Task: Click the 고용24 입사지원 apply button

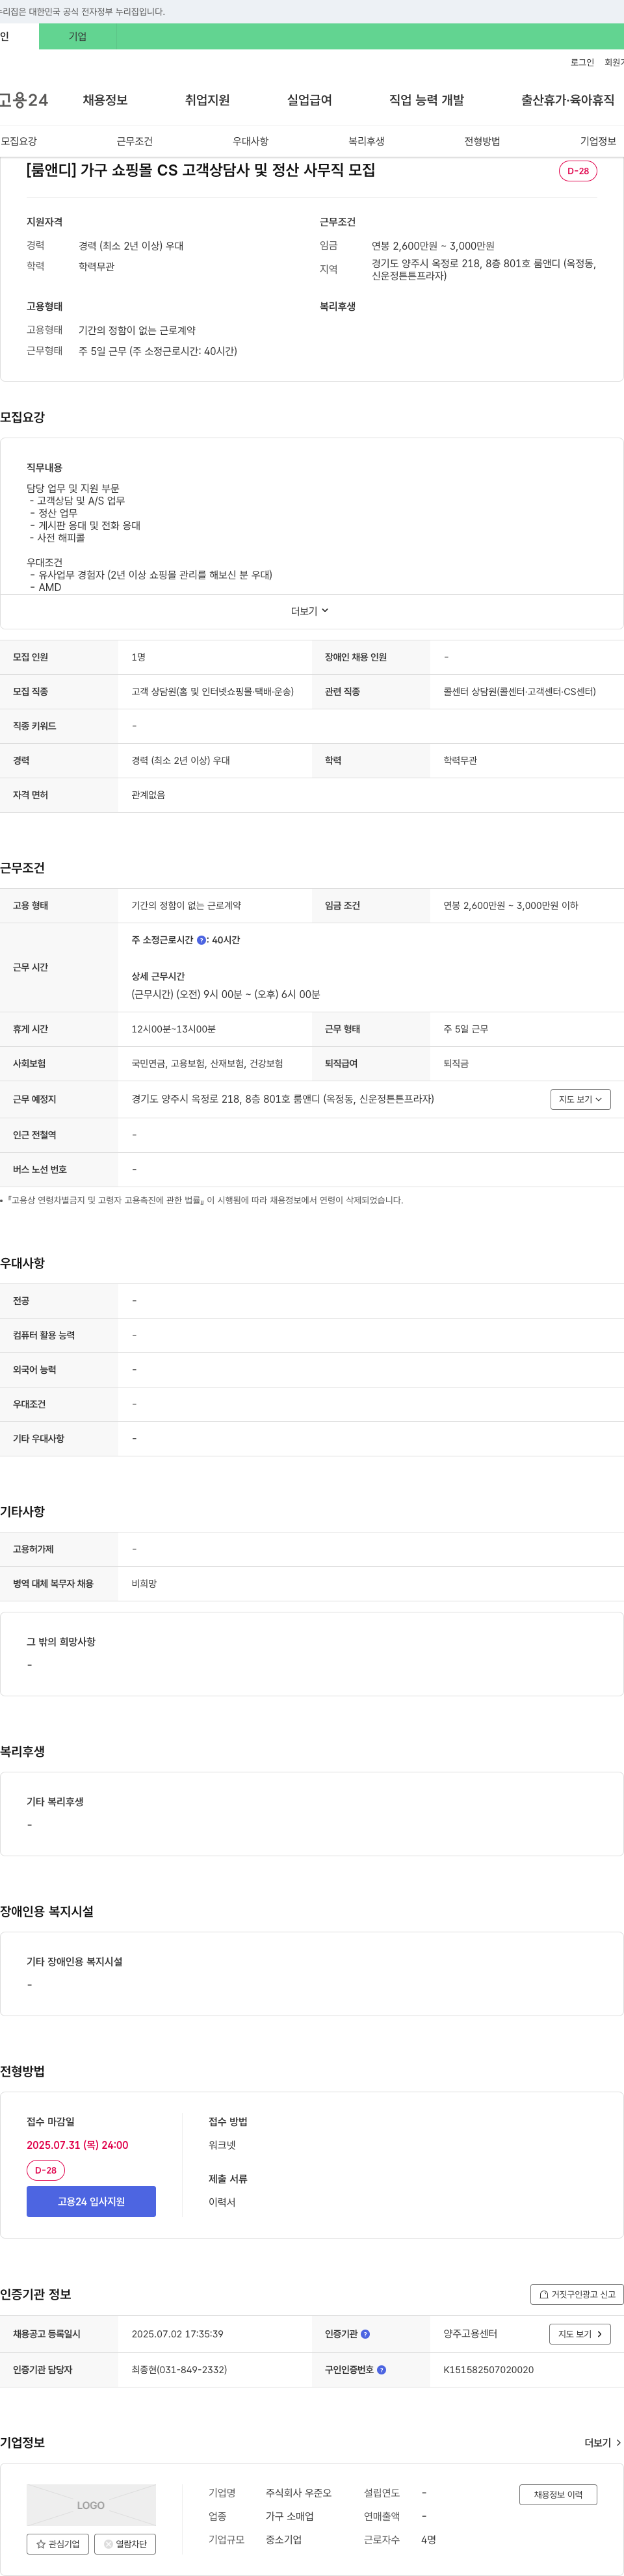Action: [91, 2201]
